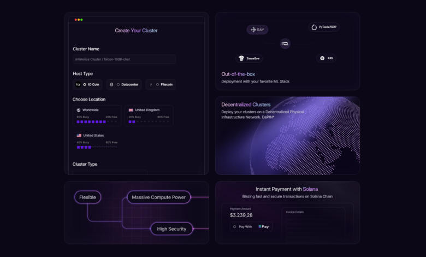The height and width of the screenshot is (257, 426).
Task: Click the Ray framework badge
Action: pos(257,30)
